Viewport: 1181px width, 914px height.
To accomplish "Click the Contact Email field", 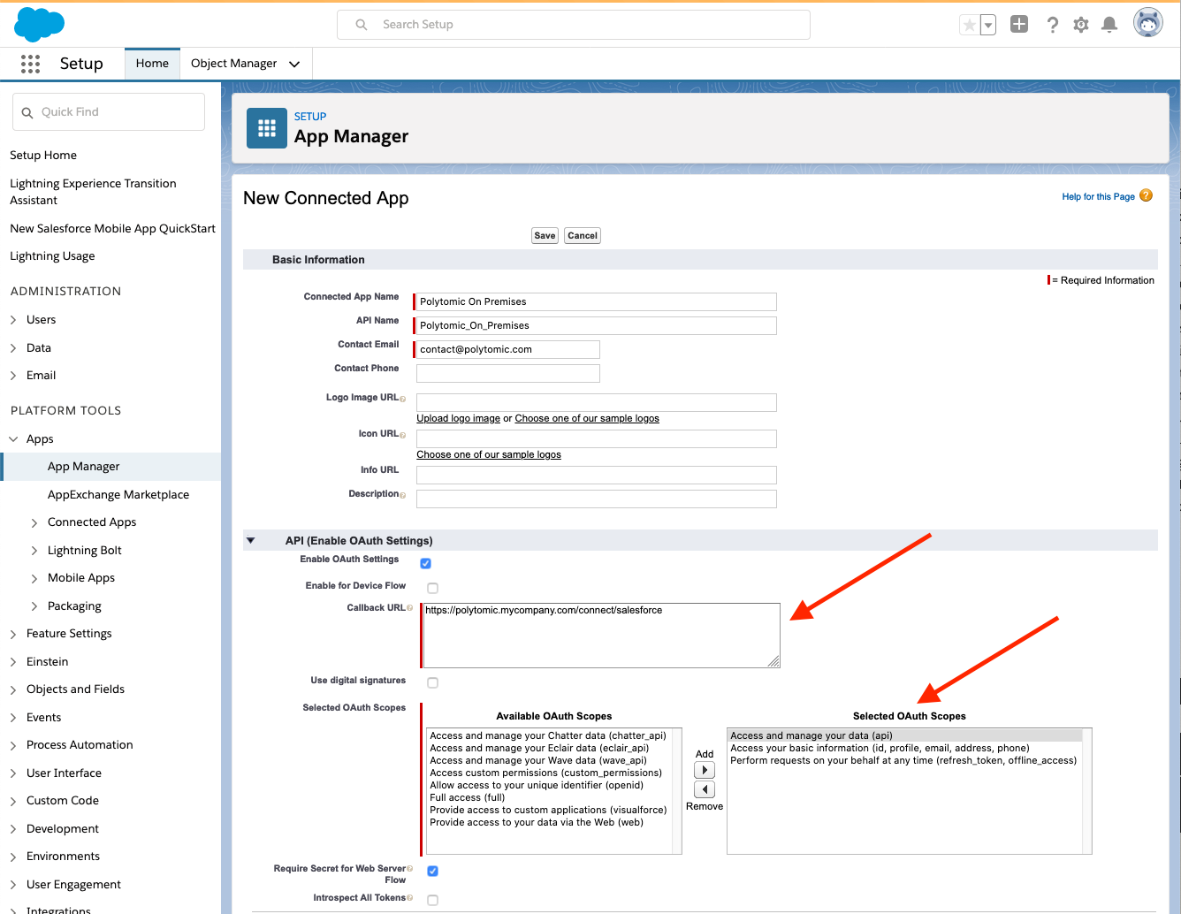I will pyautogui.click(x=508, y=349).
